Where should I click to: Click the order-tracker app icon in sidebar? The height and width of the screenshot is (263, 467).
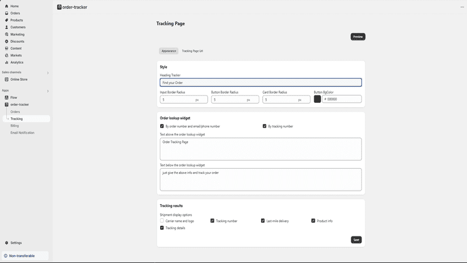click(x=7, y=104)
